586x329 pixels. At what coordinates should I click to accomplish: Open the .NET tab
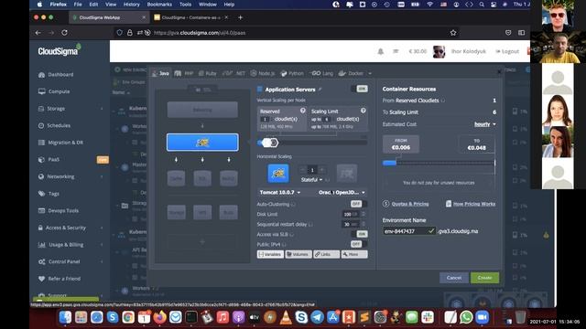point(234,73)
